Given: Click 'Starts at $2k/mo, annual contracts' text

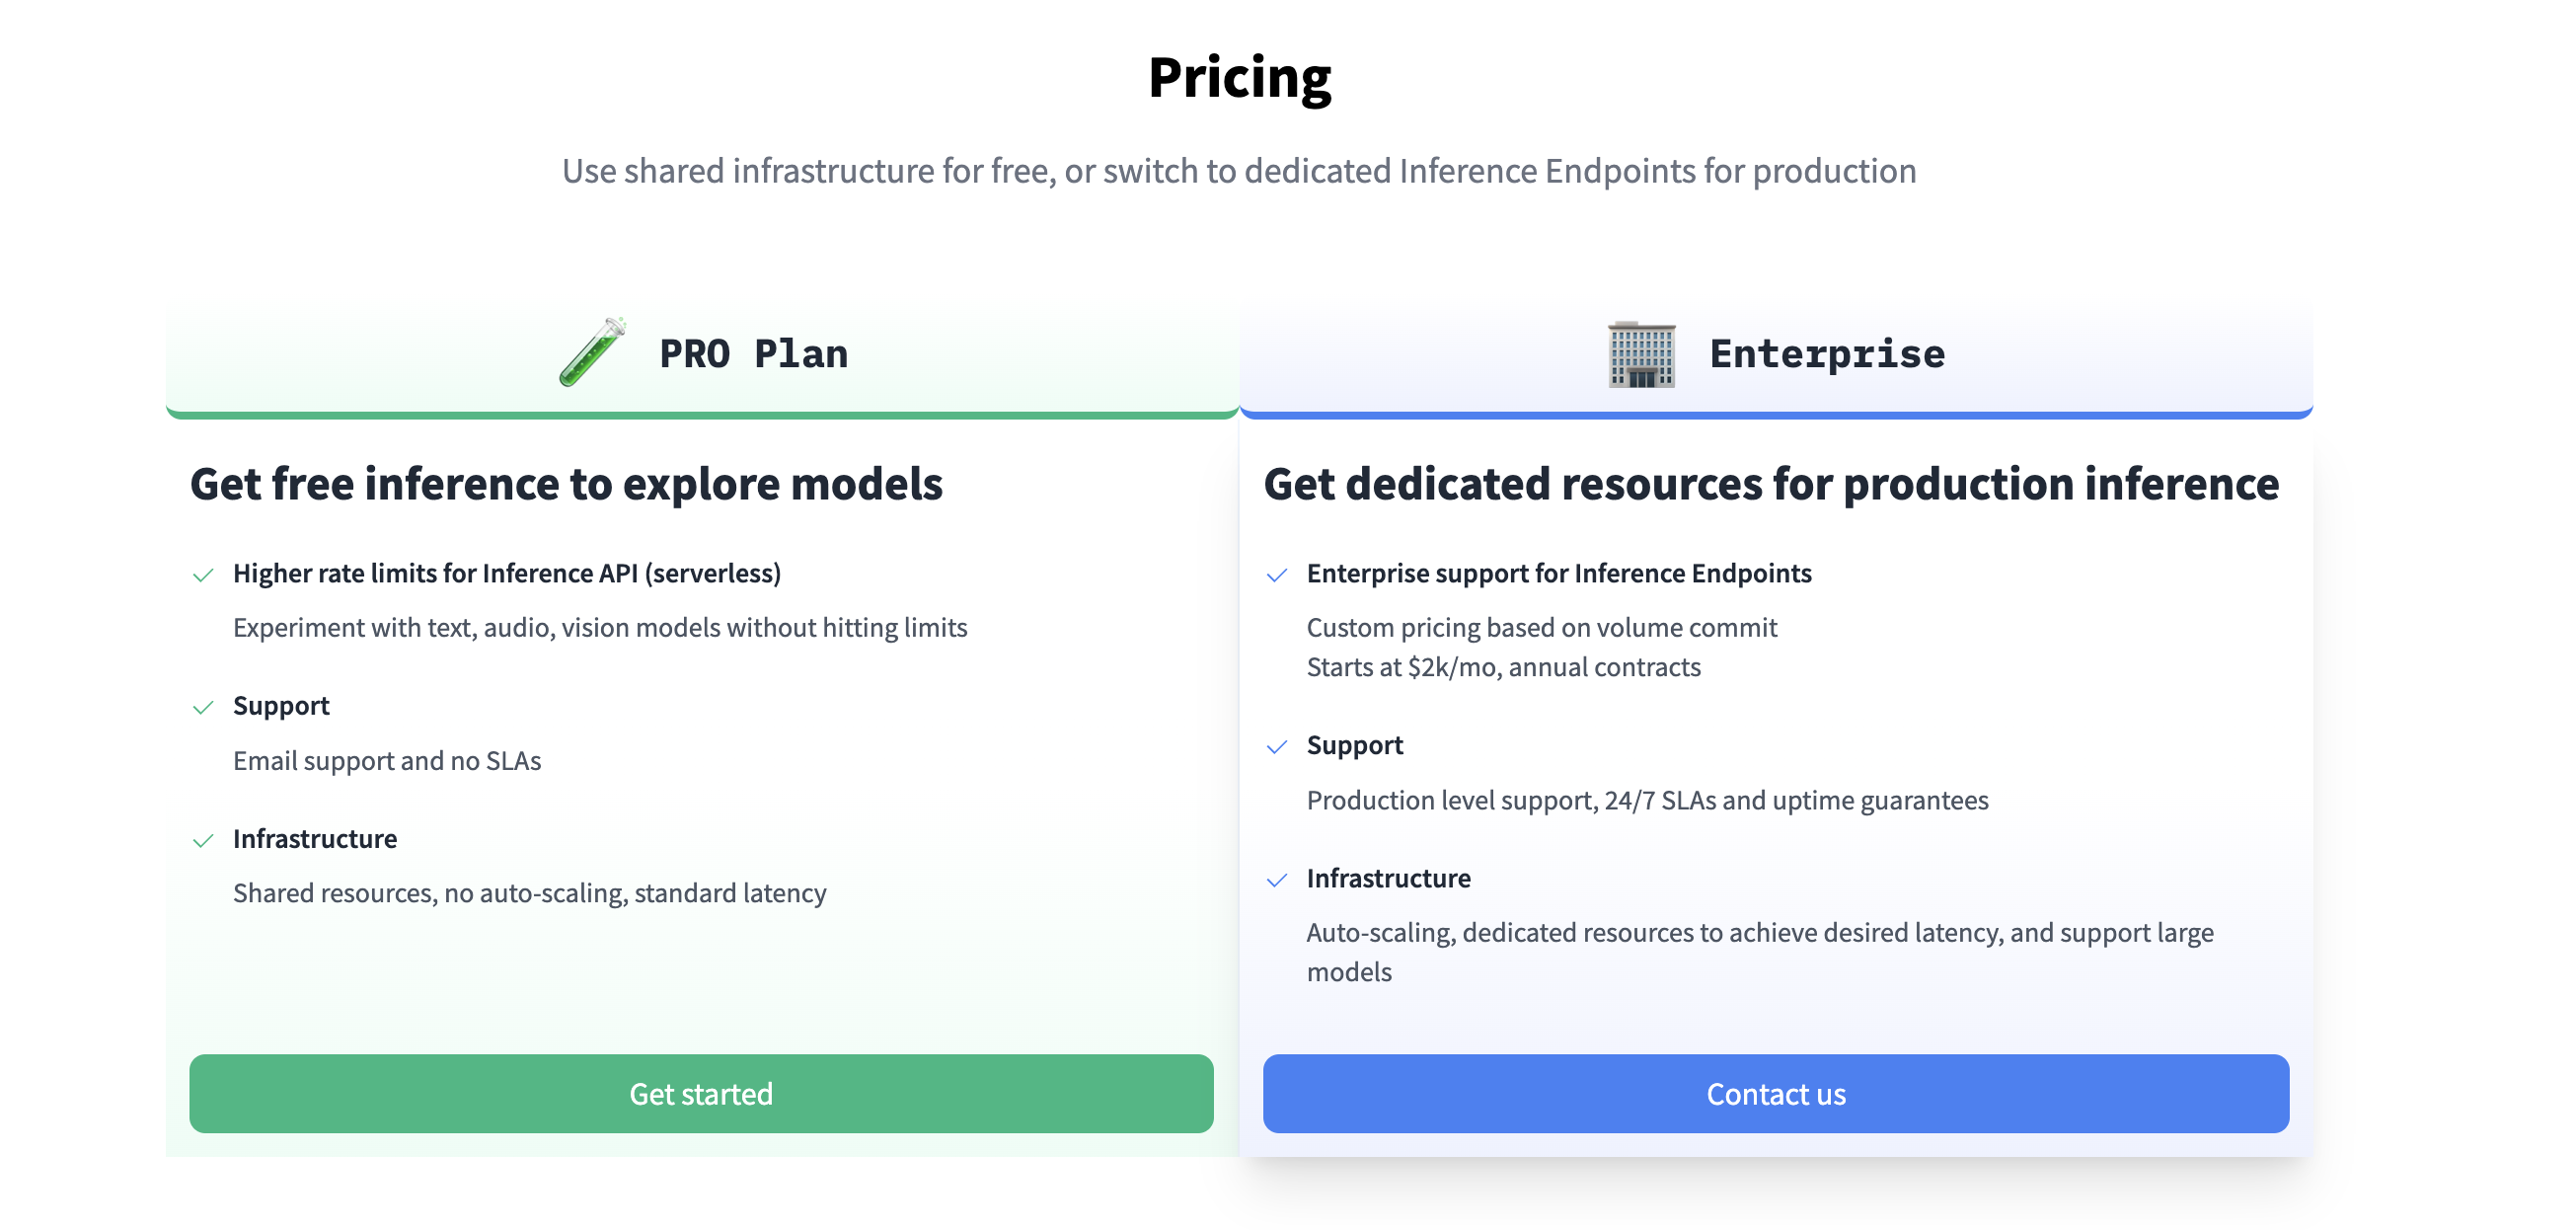Looking at the screenshot, I should 1503,667.
